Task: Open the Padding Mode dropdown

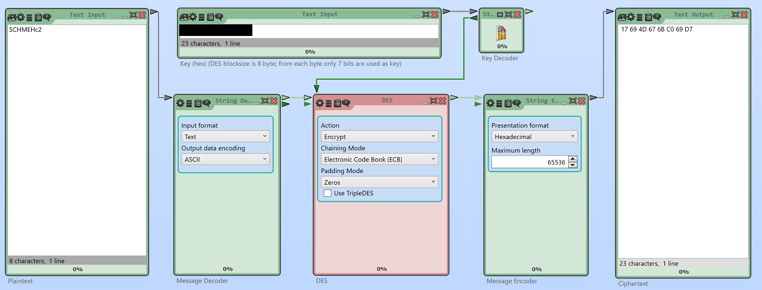Action: click(379, 182)
